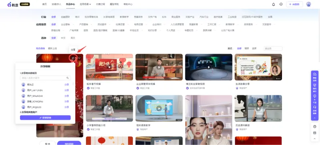Image resolution: width=320 pixels, height=145 pixels.
Task: Share with 游客_XCNtQ8%z
Action: coord(67,101)
